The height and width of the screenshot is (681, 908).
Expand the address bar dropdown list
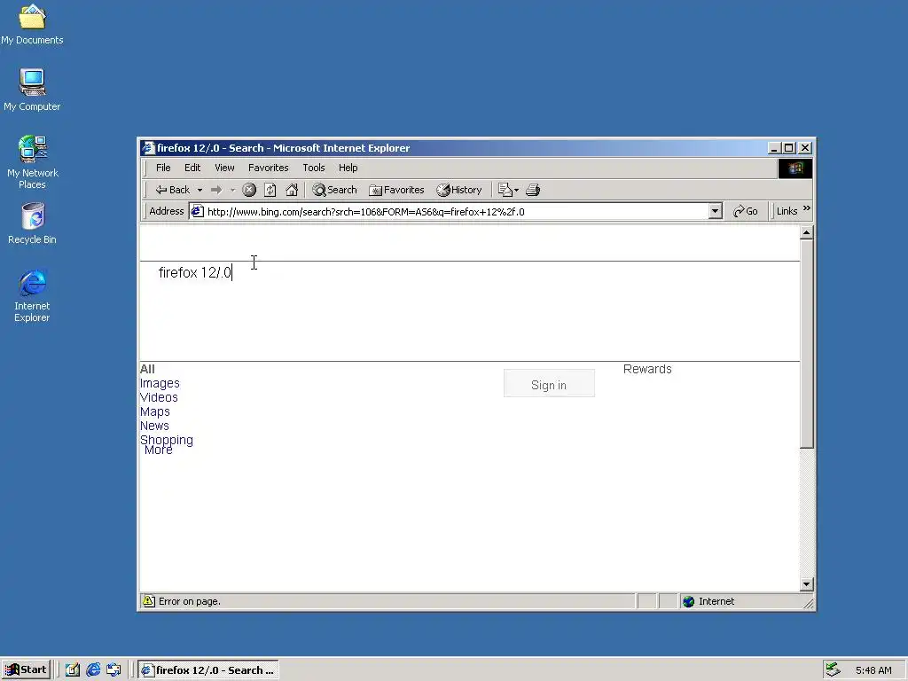[716, 211]
